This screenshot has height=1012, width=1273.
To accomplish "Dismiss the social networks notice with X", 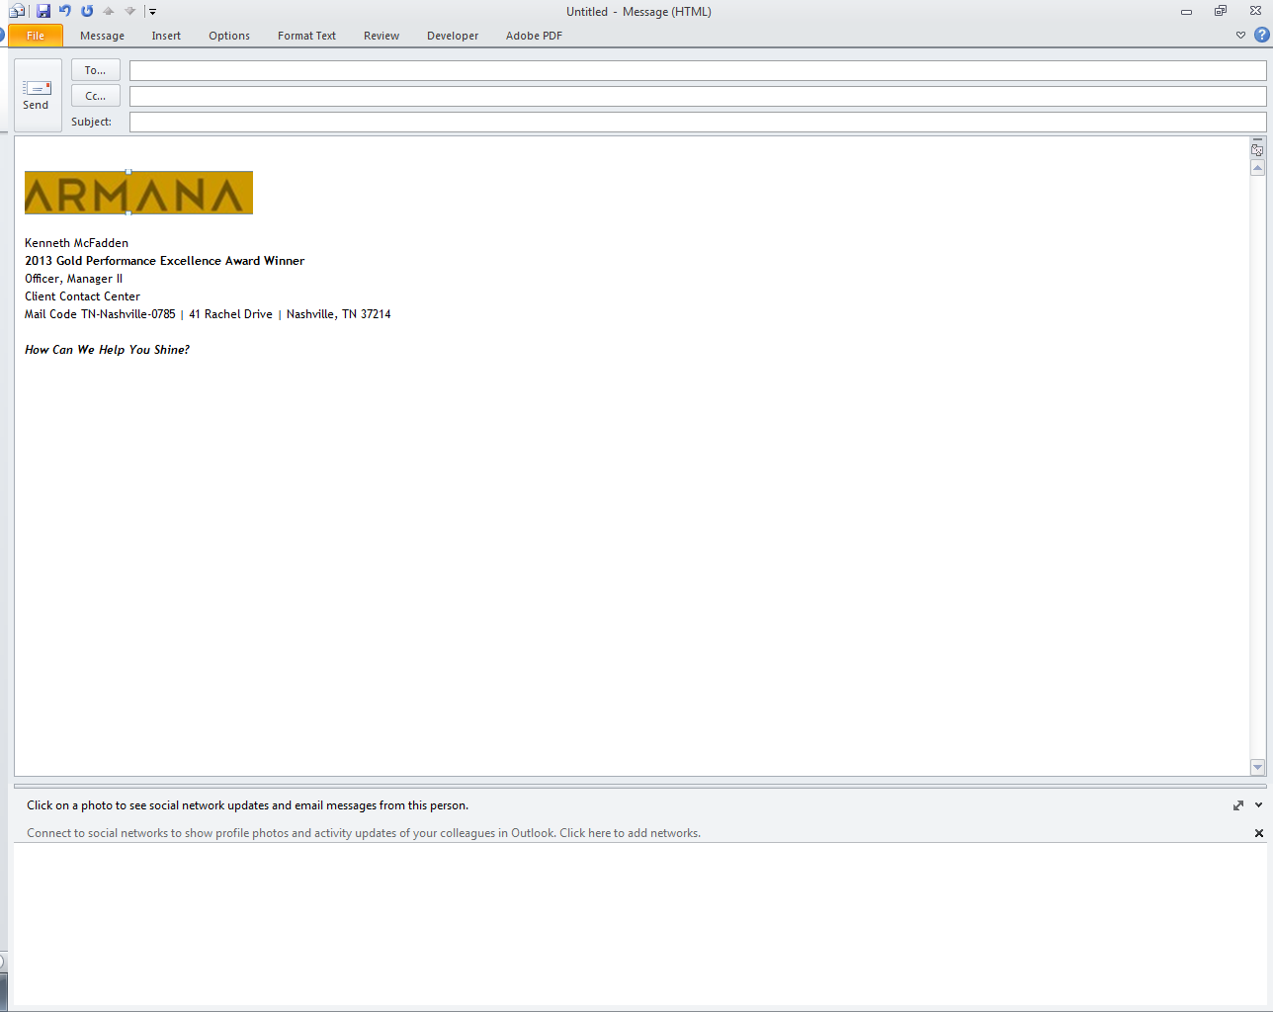I will 1259,833.
